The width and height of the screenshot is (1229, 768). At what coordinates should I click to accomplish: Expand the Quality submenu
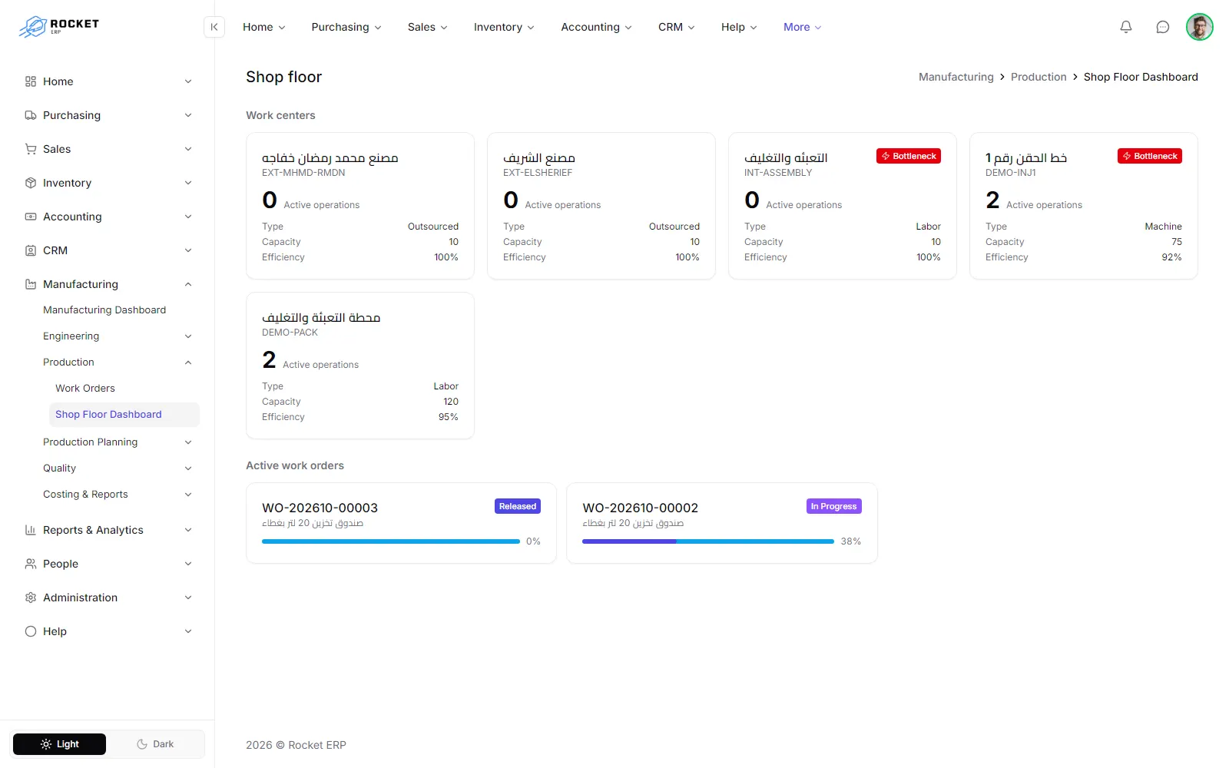pos(188,468)
